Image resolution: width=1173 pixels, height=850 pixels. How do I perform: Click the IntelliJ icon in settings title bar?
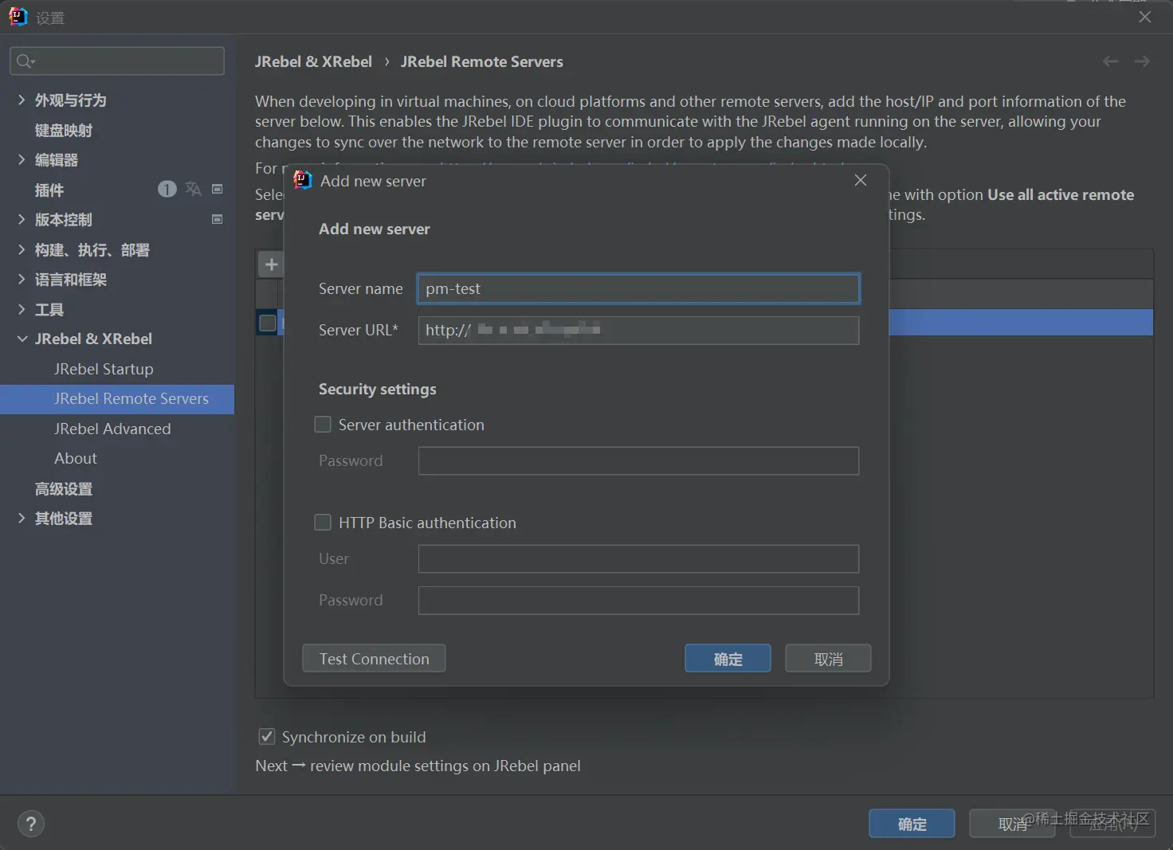pyautogui.click(x=18, y=17)
